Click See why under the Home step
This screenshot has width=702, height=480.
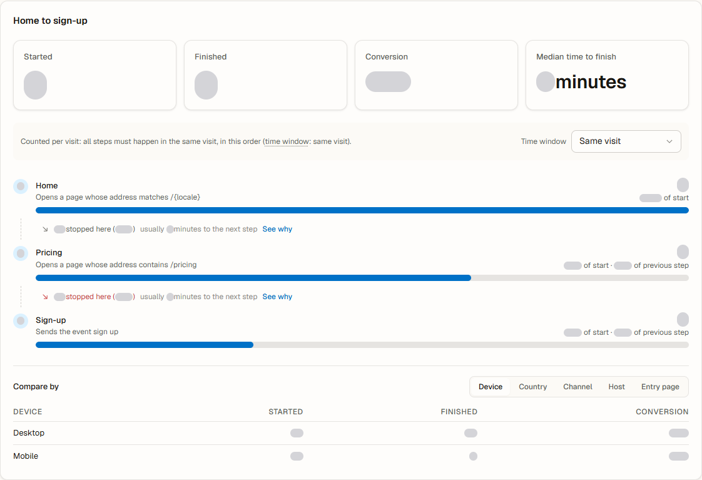(277, 229)
